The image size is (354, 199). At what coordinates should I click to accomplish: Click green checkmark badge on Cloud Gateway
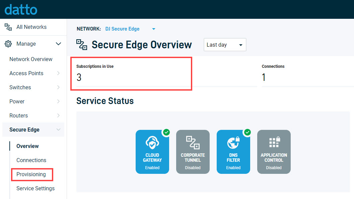coord(166,132)
